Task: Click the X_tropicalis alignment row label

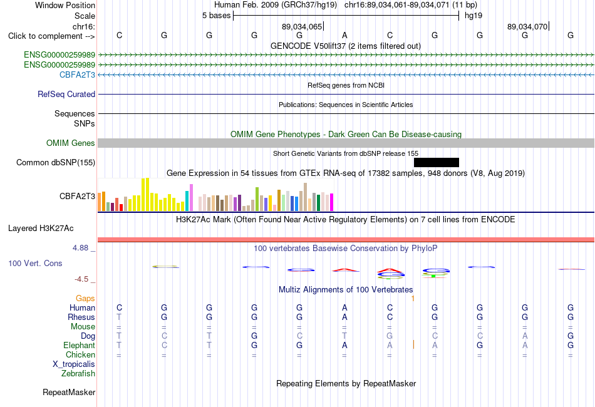Action: [x=74, y=364]
